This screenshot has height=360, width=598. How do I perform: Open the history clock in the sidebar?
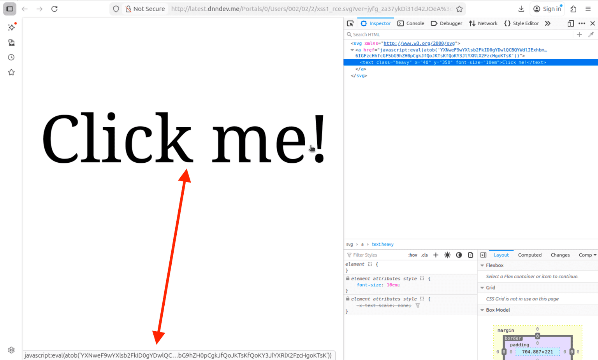click(11, 58)
